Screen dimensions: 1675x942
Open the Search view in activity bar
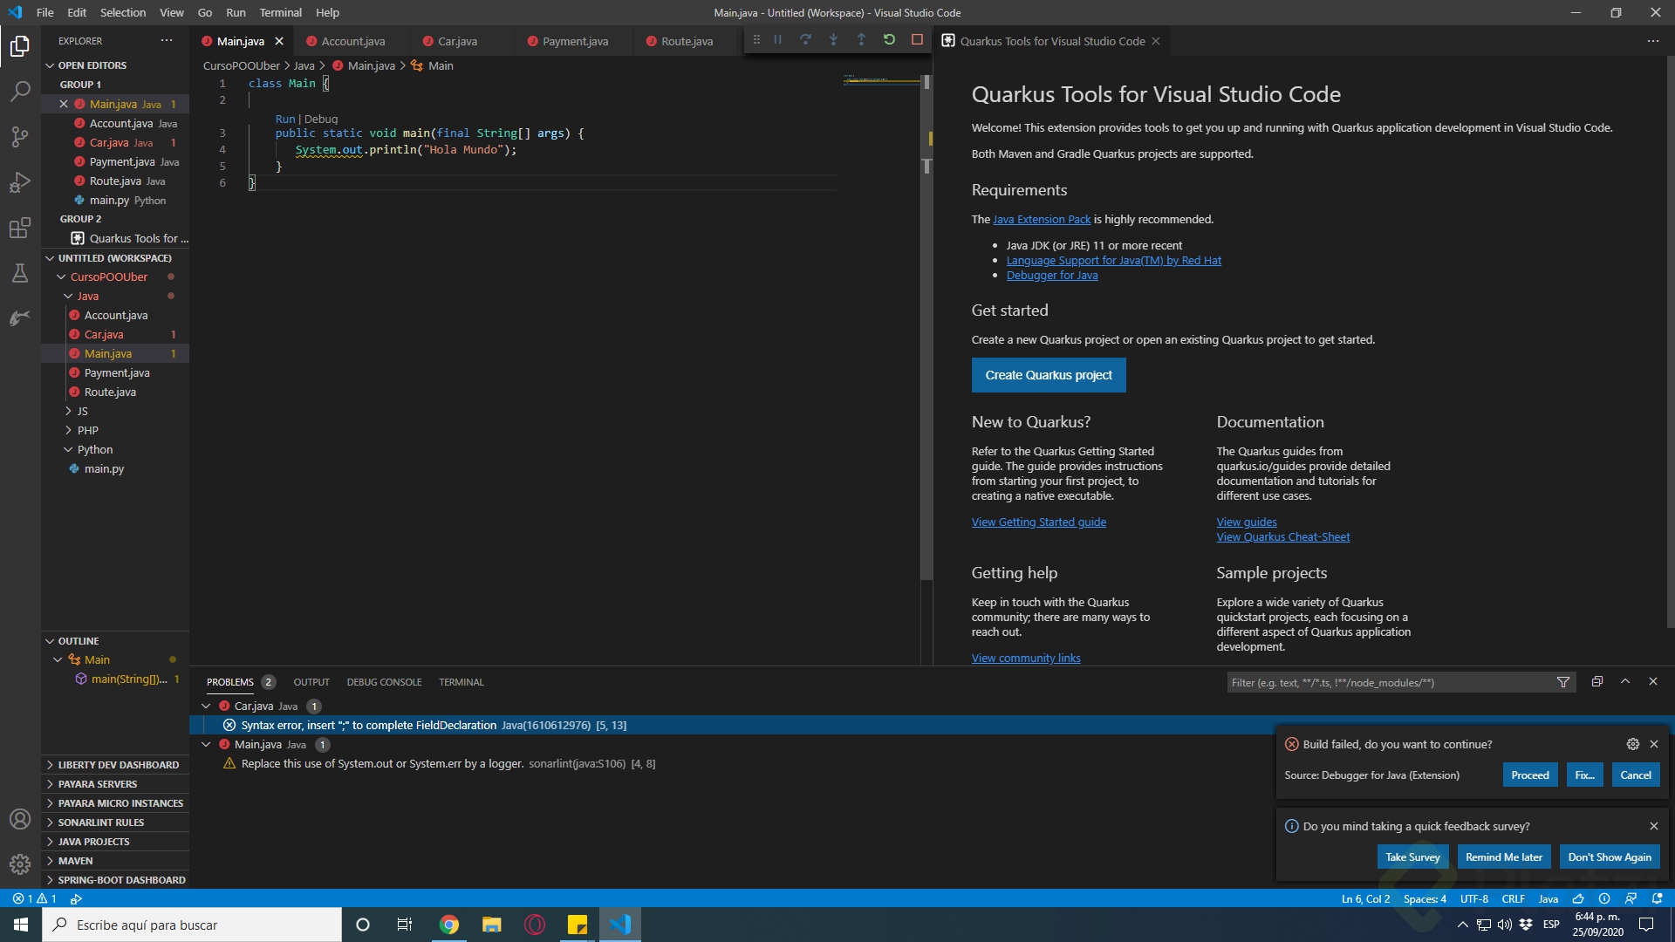[20, 91]
